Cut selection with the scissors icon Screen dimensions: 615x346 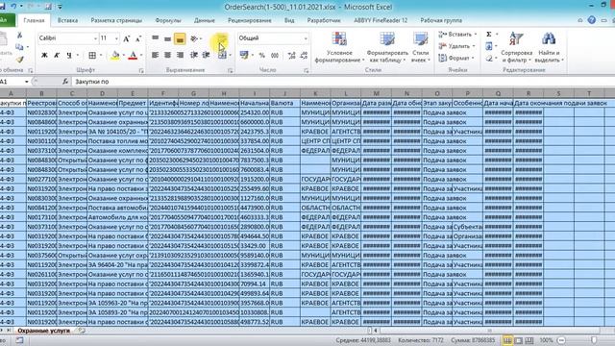(x=19, y=36)
